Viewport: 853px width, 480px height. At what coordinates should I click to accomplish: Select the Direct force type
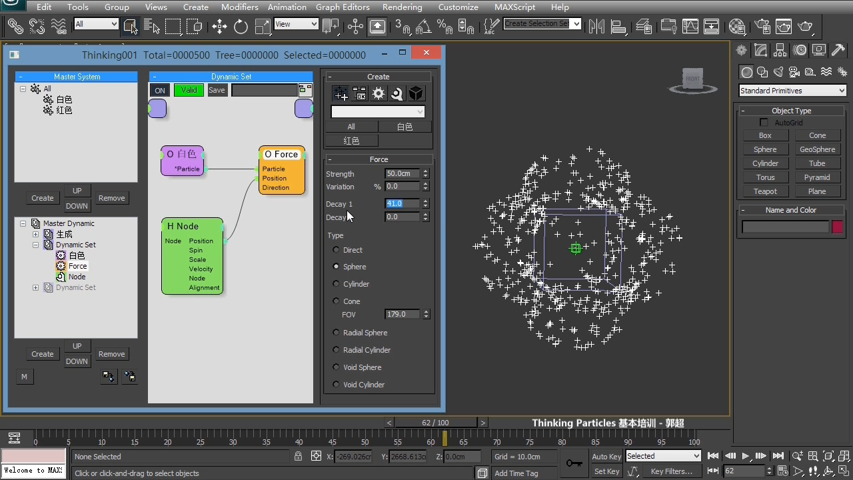tap(336, 250)
